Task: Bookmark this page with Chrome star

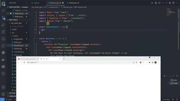Action: coord(137,62)
